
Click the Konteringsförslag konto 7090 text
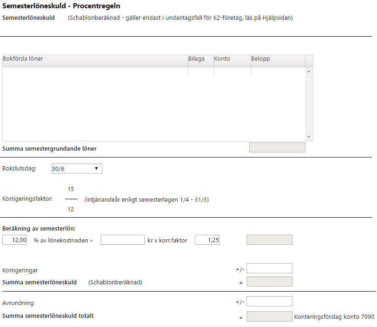334,316
